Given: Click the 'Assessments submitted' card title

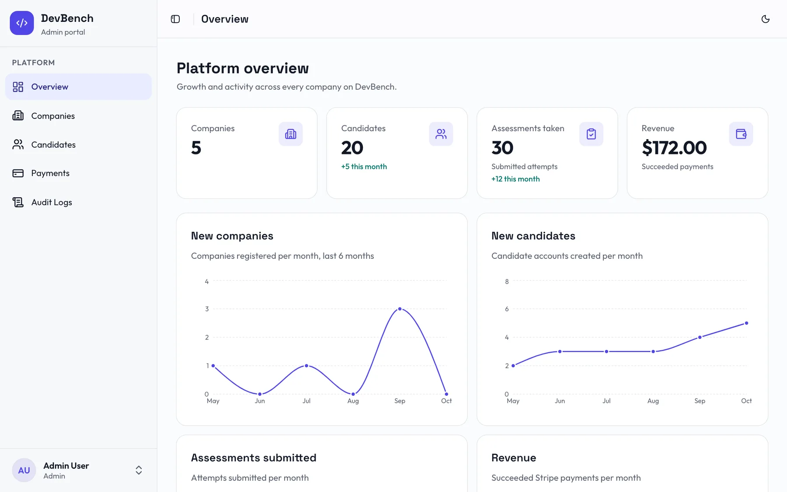Looking at the screenshot, I should click(254, 457).
